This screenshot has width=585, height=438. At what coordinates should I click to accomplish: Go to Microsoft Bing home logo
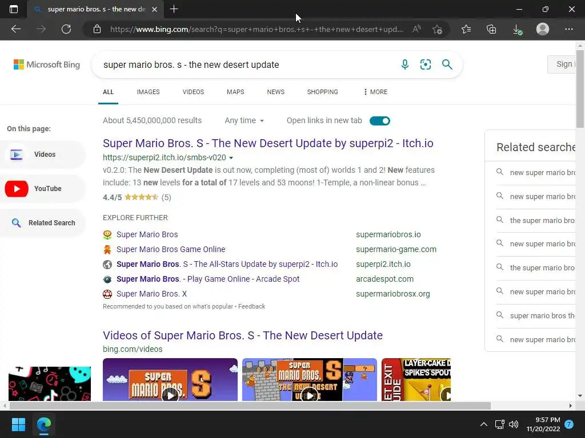(47, 64)
